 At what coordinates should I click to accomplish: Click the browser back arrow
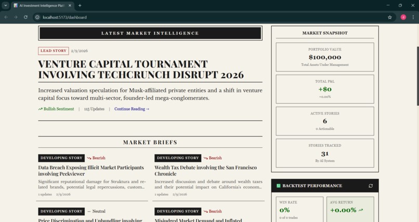6,17
